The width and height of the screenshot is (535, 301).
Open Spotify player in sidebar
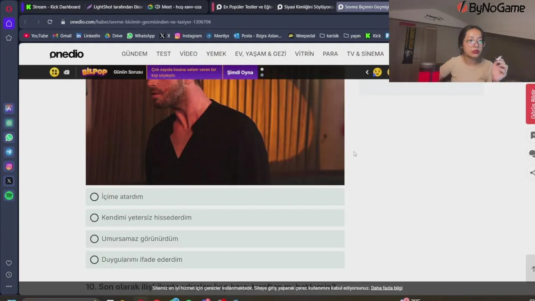tap(9, 196)
